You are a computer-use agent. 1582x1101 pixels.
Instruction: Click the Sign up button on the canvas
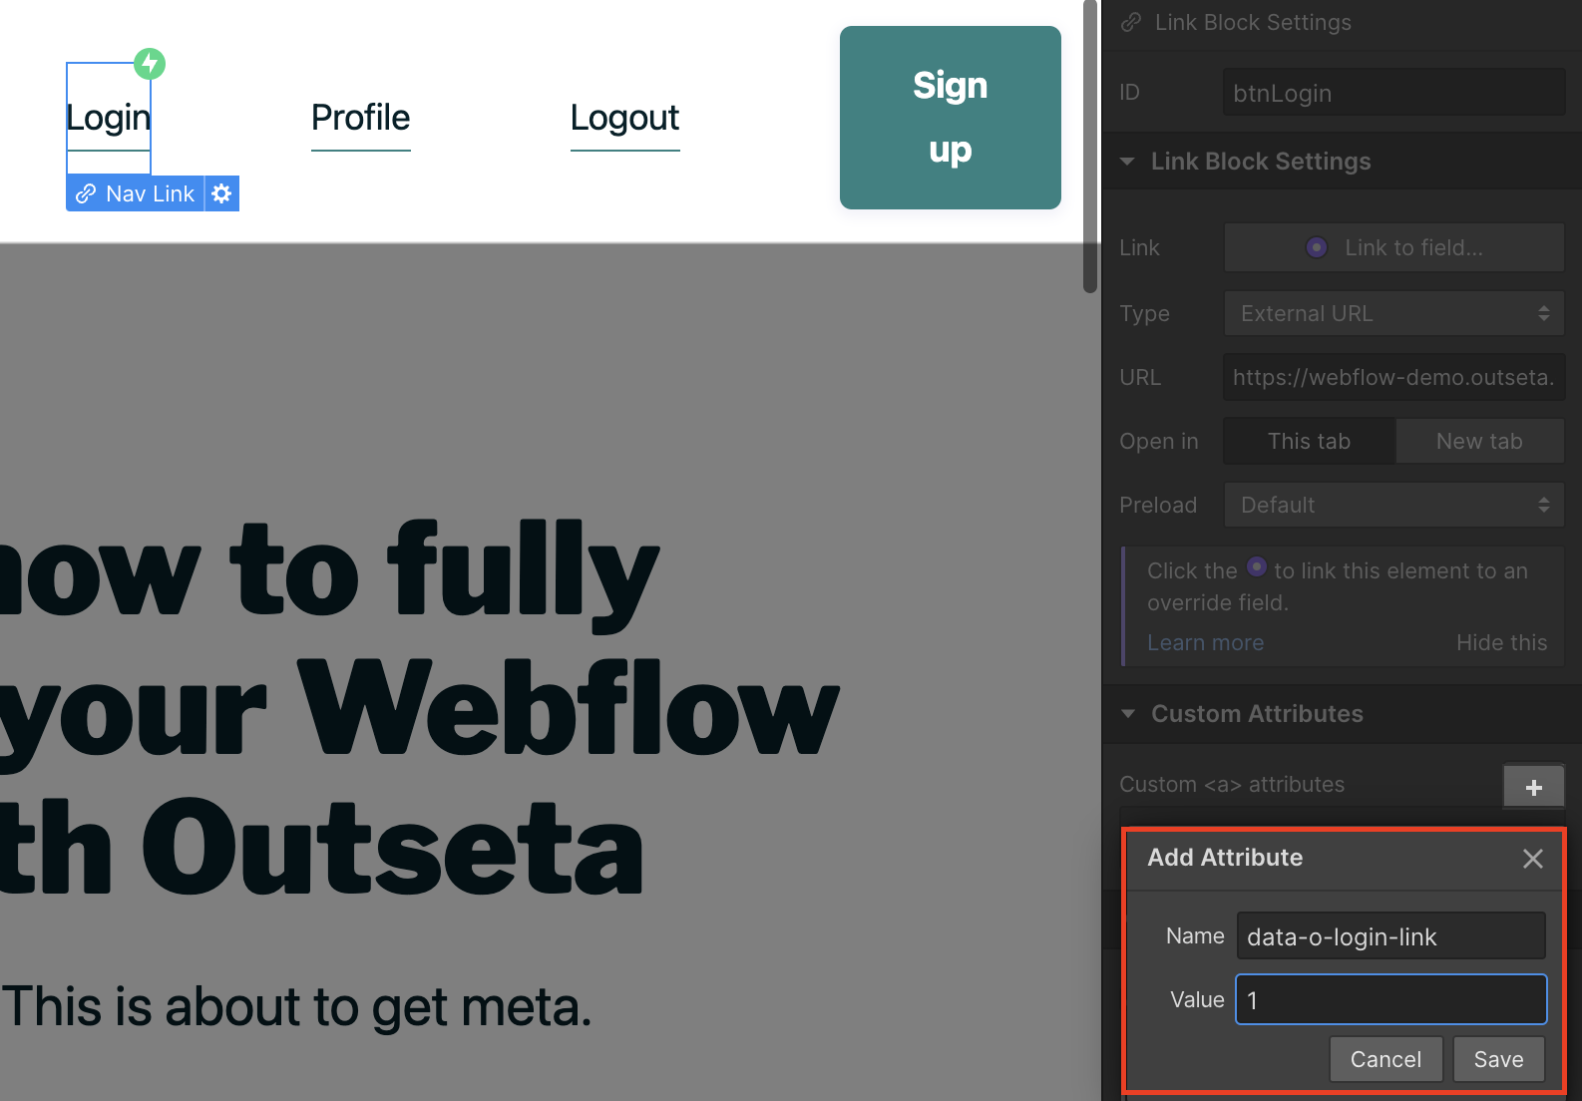950,117
